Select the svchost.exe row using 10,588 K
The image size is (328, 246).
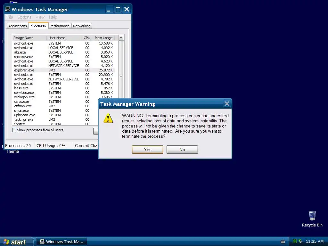pos(64,43)
